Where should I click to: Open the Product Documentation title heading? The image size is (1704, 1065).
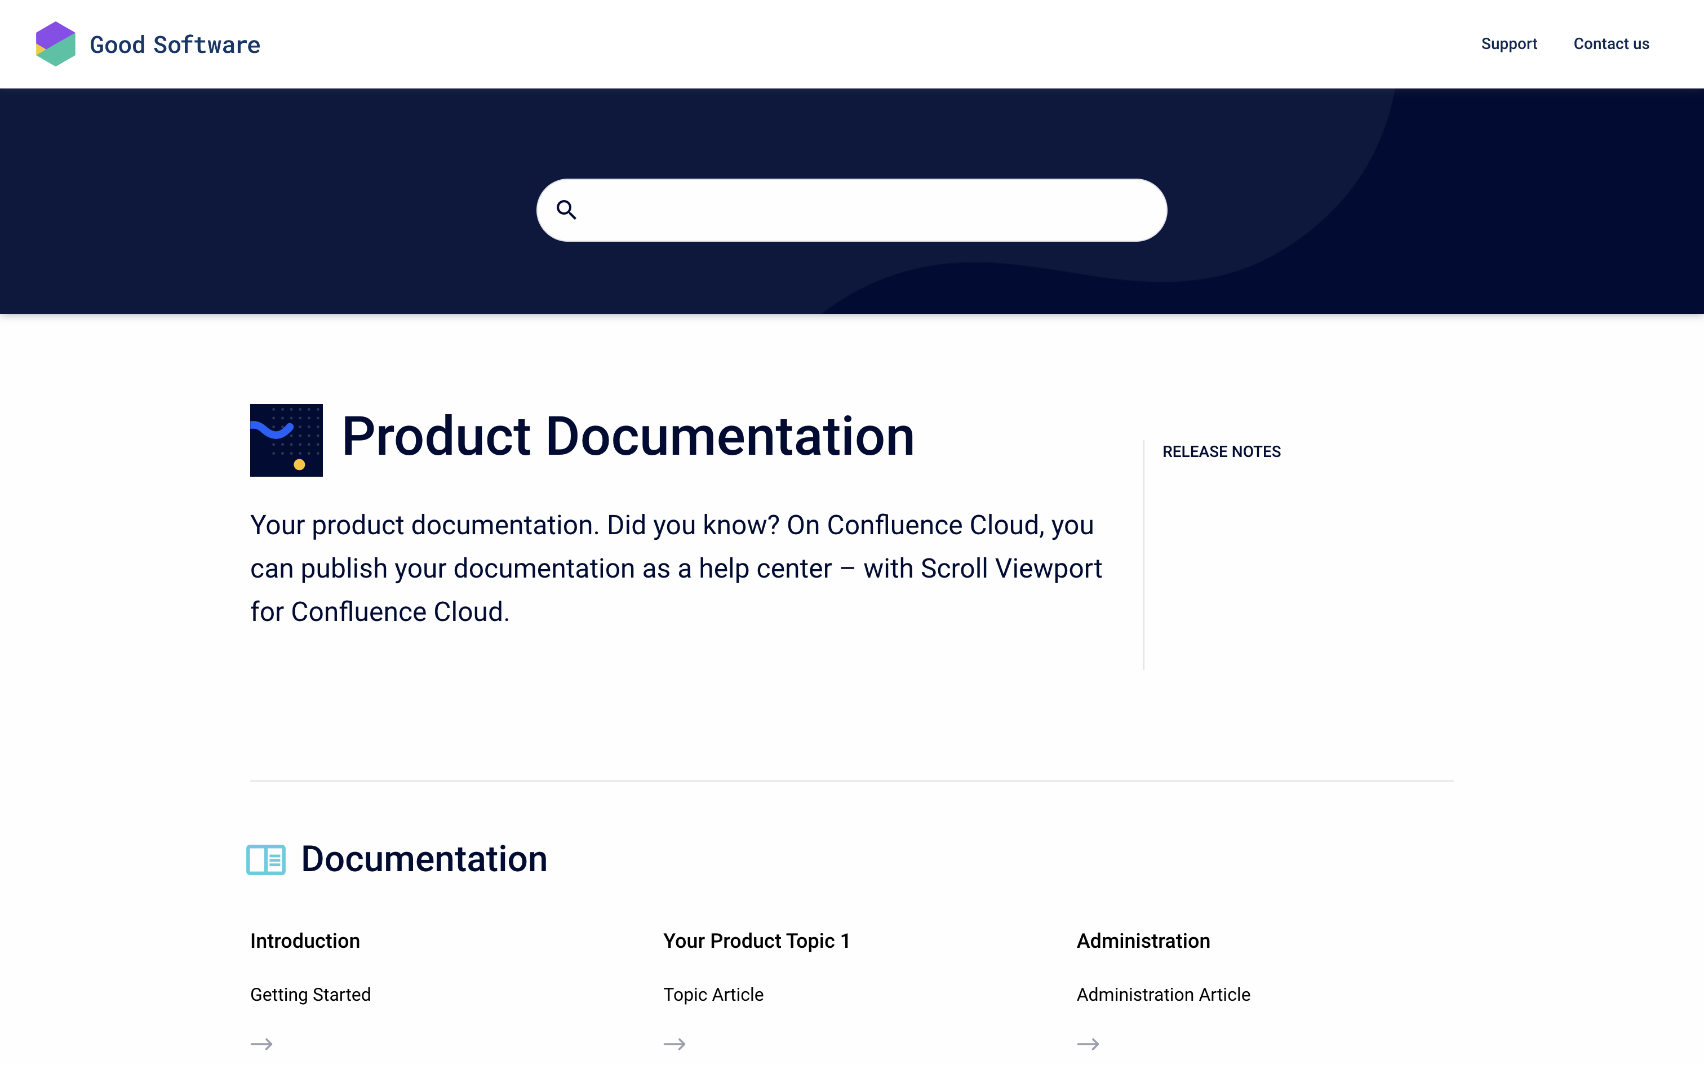tap(627, 437)
